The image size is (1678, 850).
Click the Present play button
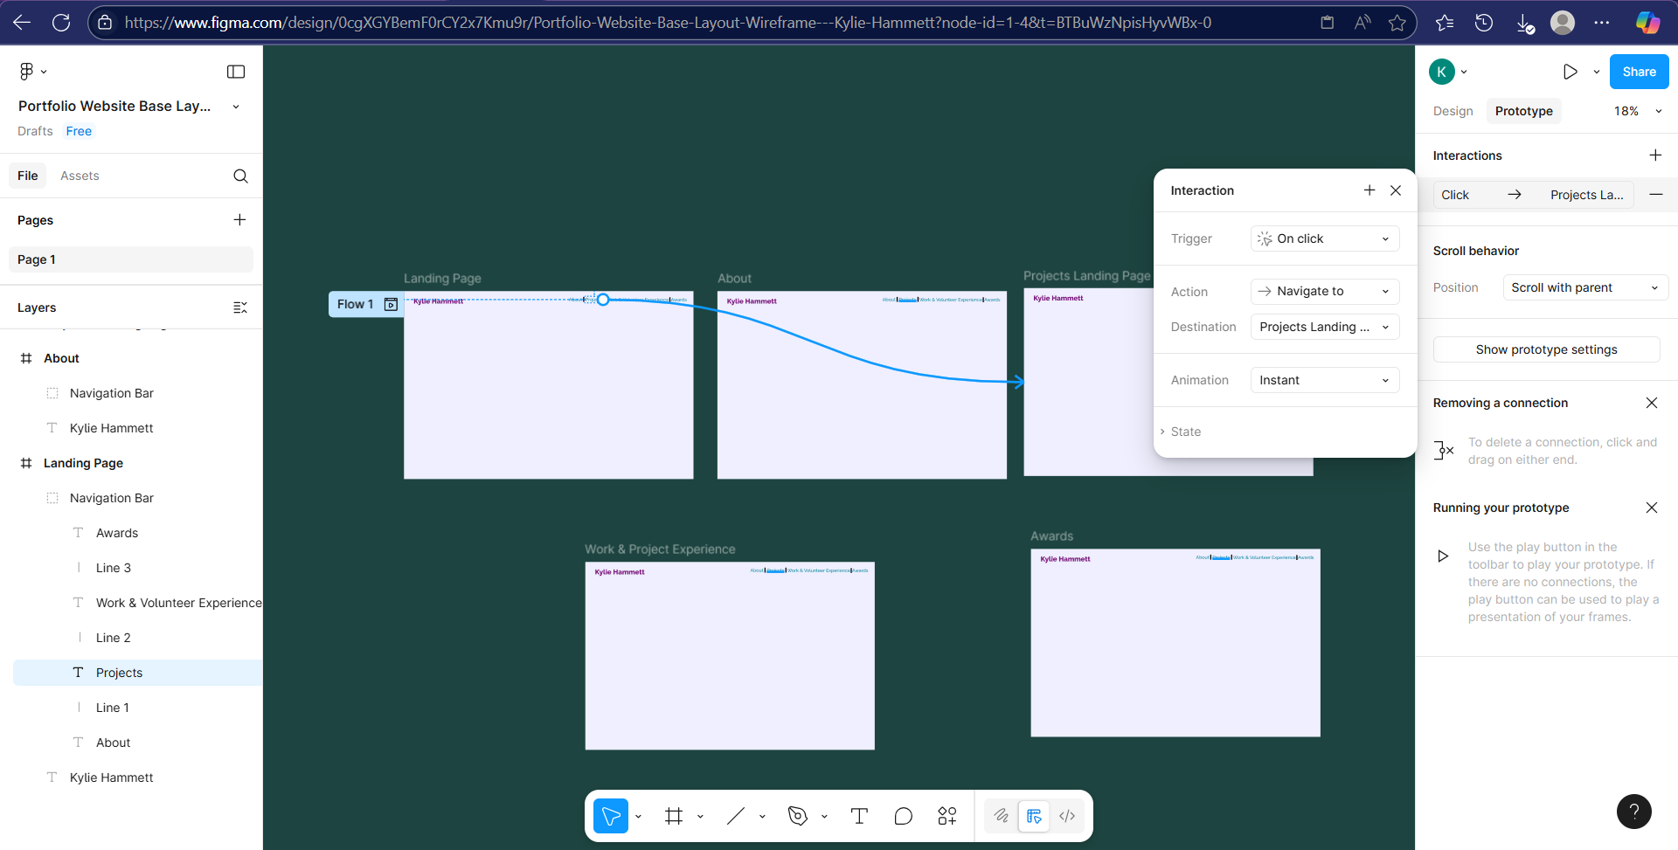pos(1571,72)
